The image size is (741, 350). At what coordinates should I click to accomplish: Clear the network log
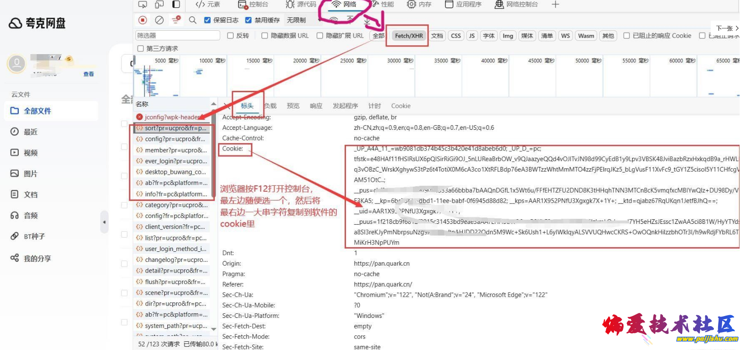pyautogui.click(x=159, y=20)
